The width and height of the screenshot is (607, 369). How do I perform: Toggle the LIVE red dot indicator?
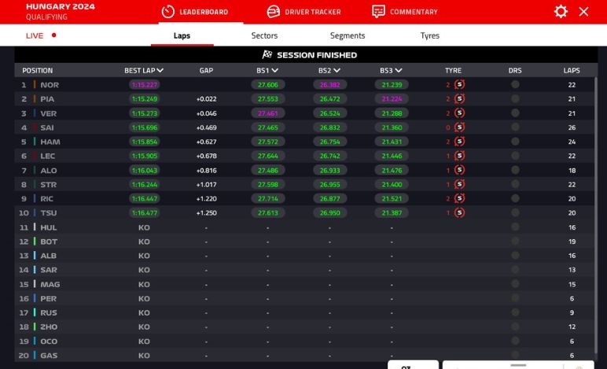[x=53, y=35]
